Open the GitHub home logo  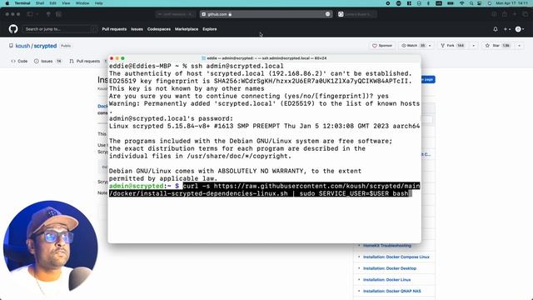13,29
